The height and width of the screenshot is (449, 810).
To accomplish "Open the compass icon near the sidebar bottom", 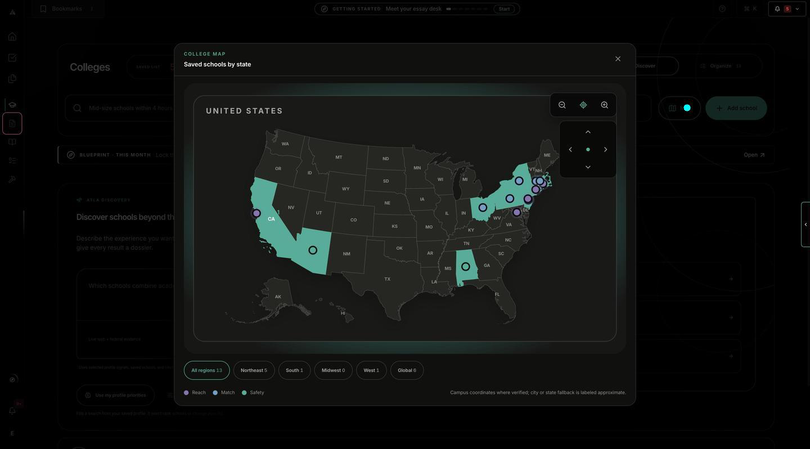I will (x=12, y=379).
